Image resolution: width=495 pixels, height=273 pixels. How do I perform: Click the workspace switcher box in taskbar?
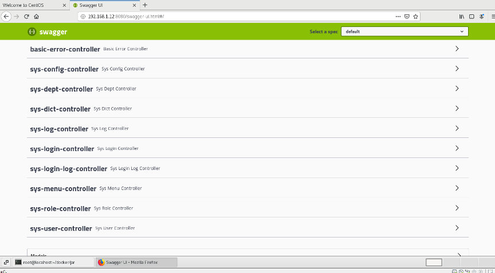[434, 262]
